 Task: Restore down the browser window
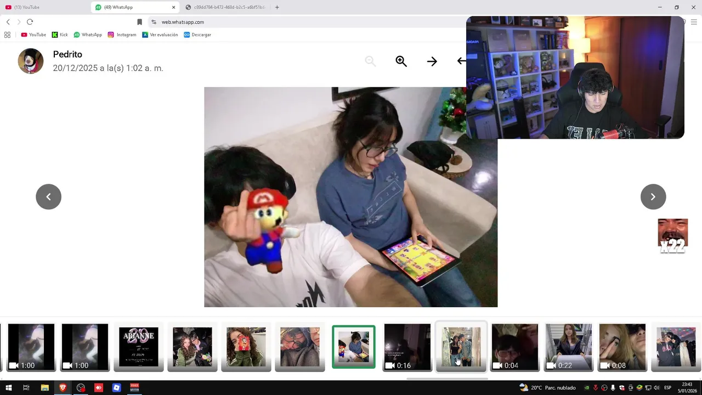click(677, 7)
